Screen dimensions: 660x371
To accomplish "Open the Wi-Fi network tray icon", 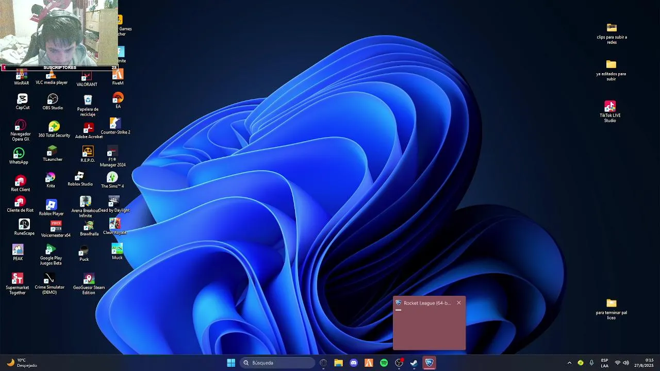I will 618,363.
